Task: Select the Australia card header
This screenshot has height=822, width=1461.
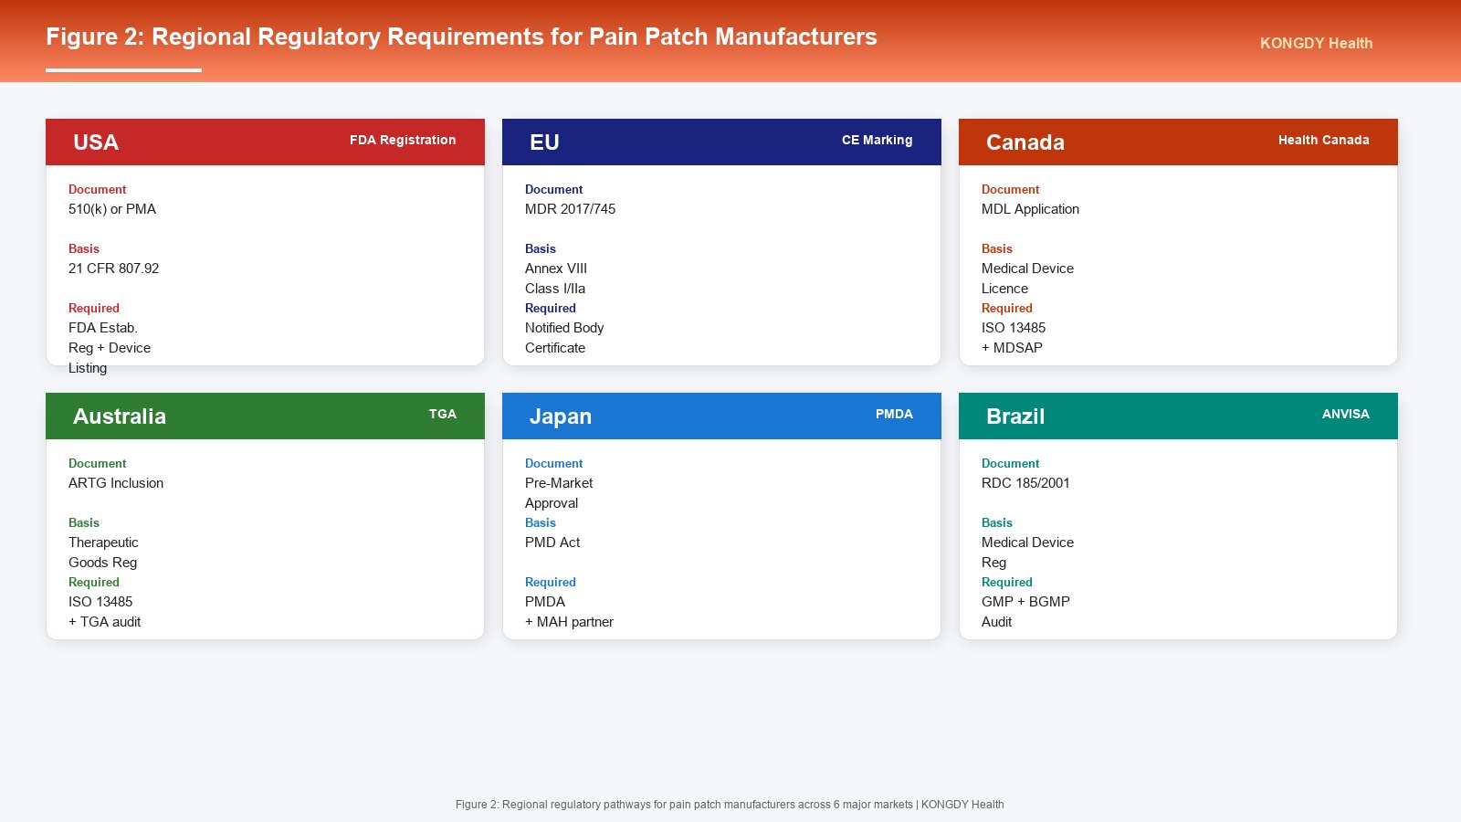Action: pyautogui.click(x=265, y=416)
